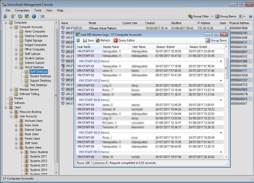Screen dimensions: 254x183
Task: Expand the Desktop Computers node
Action: coord(16,36)
